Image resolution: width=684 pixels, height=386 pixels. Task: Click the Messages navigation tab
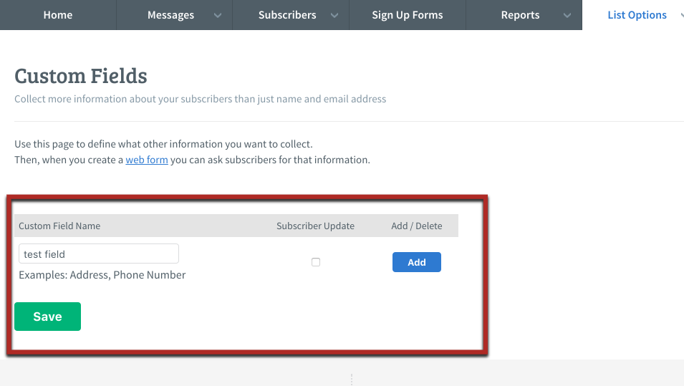point(170,15)
